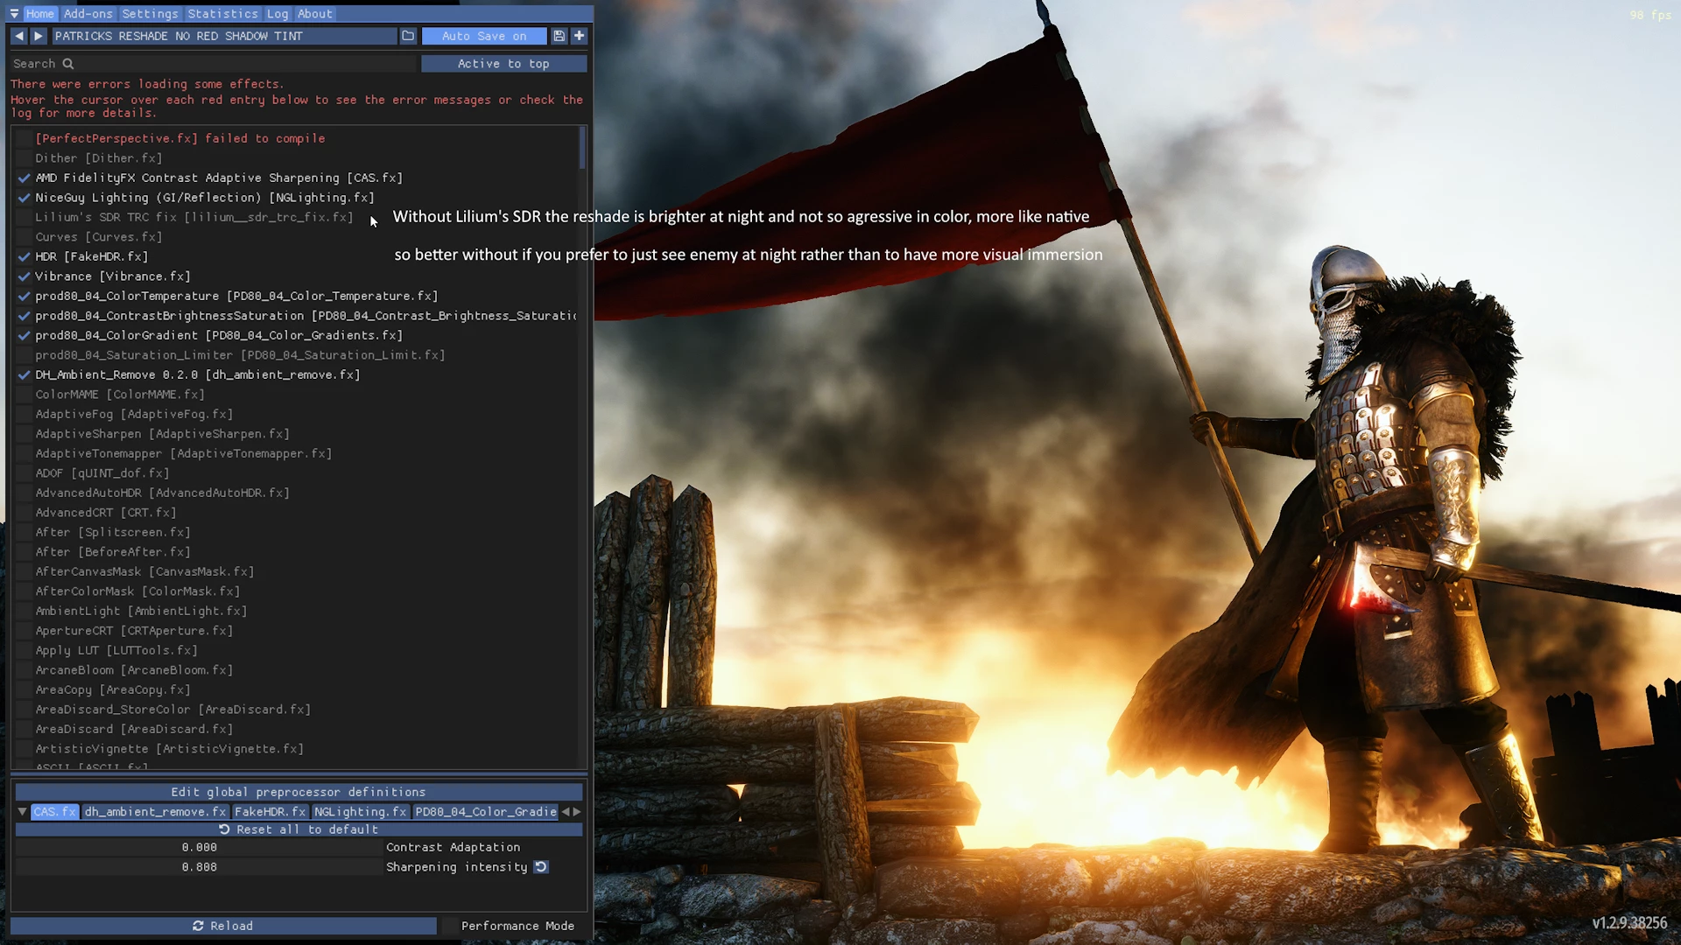Enable the ColorMAME checkbox
Viewport: 1681px width, 945px height.
(x=25, y=395)
